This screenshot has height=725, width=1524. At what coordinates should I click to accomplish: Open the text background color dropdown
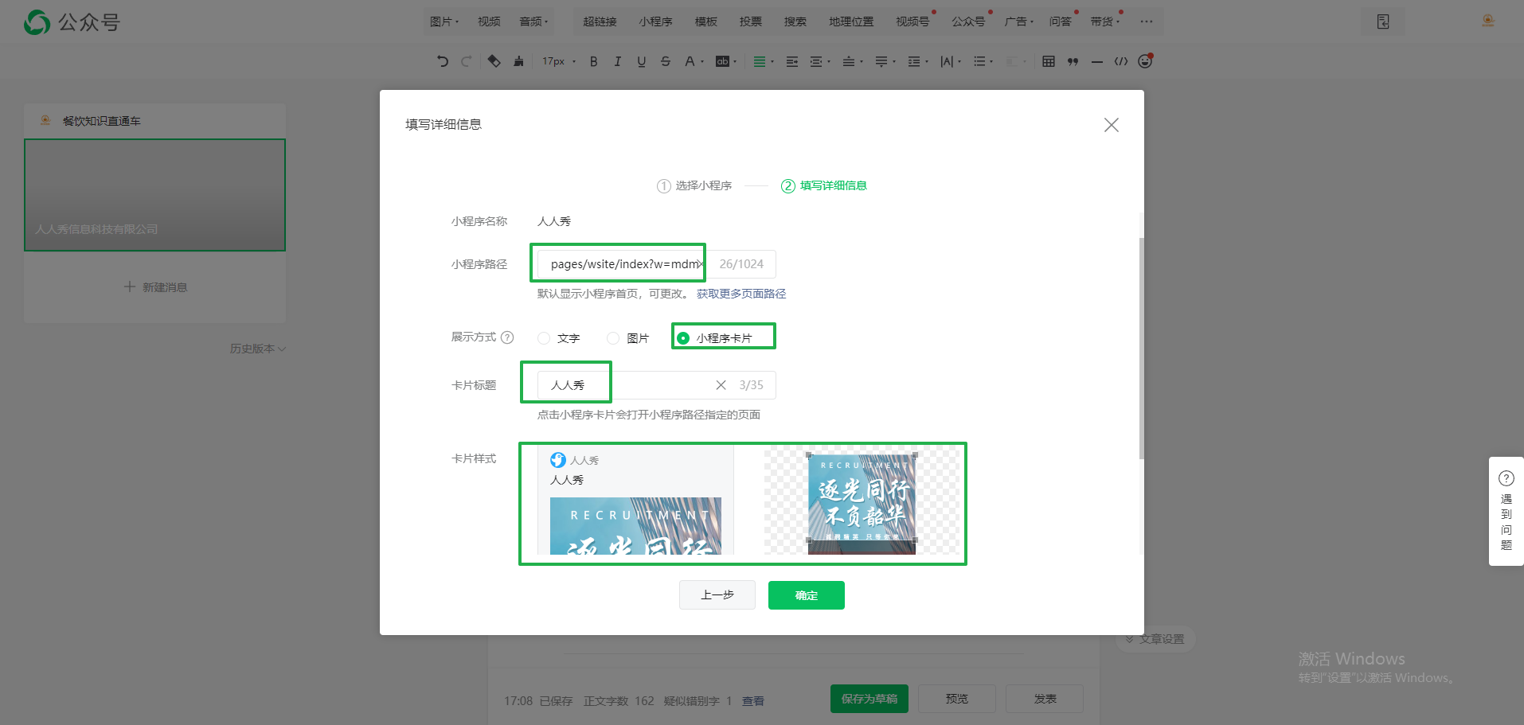pyautogui.click(x=726, y=61)
